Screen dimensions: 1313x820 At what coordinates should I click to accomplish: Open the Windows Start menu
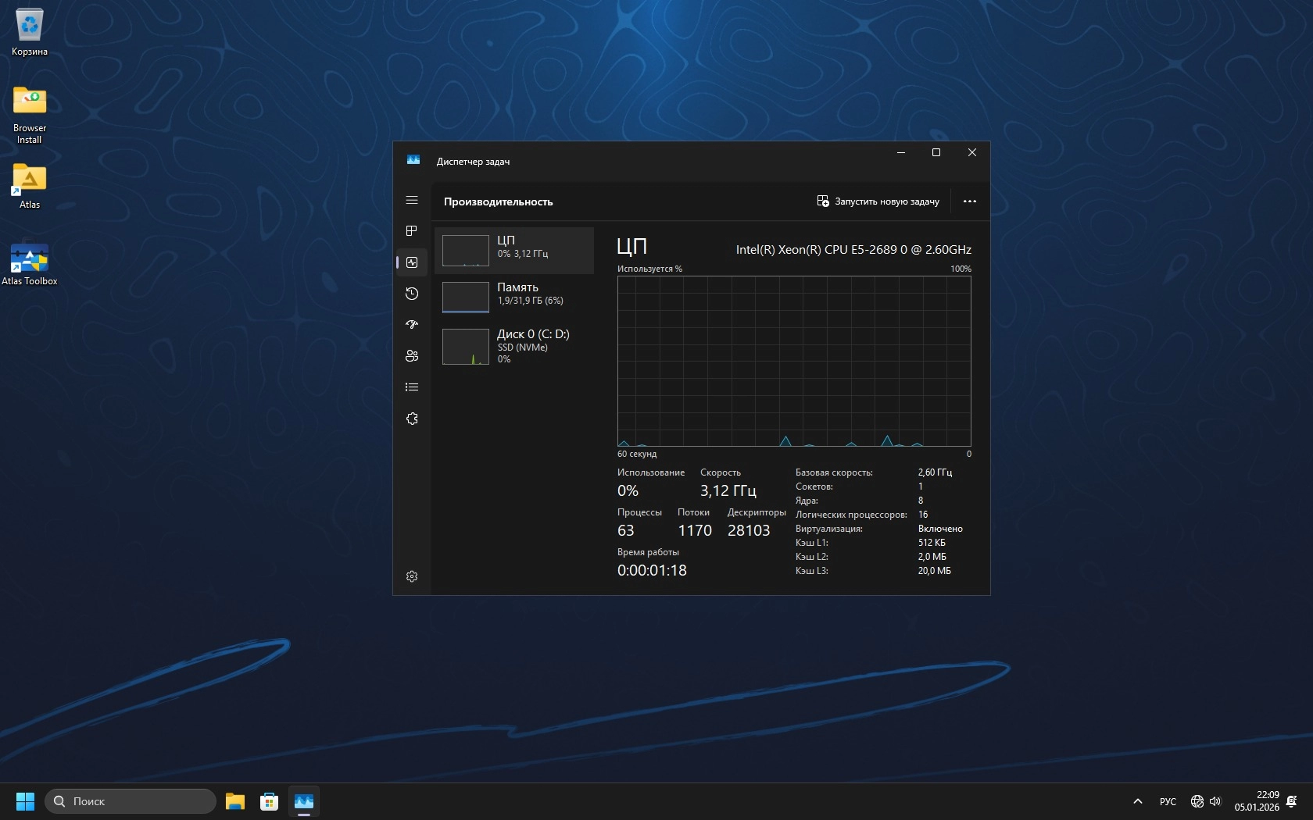pos(25,801)
